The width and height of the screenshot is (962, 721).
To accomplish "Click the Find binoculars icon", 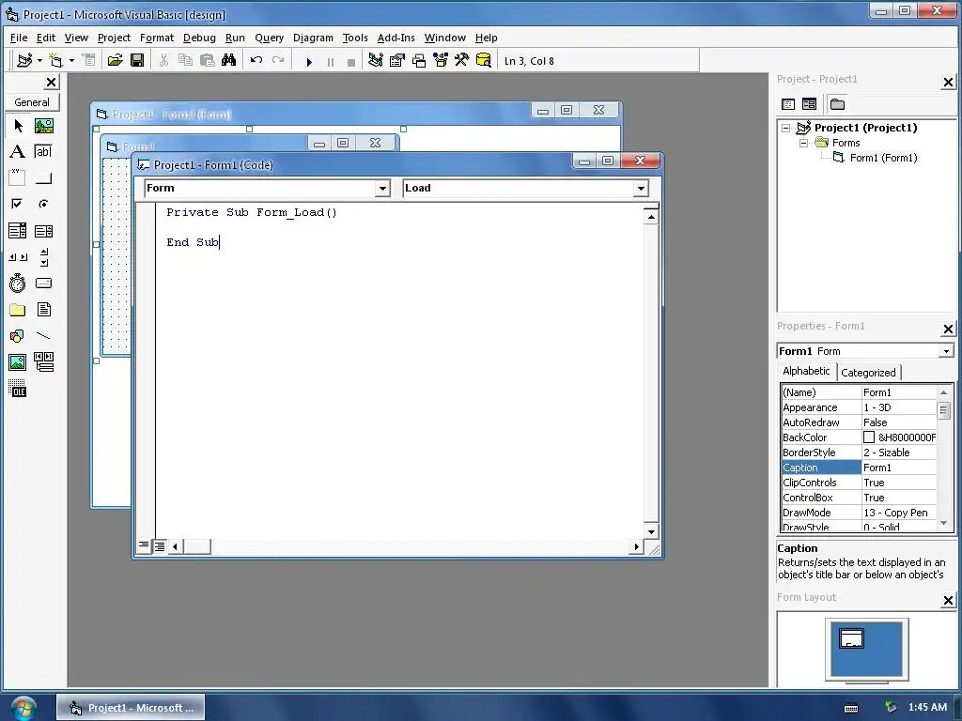I will pyautogui.click(x=229, y=60).
